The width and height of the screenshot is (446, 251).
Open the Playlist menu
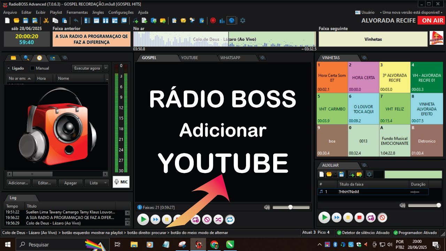pos(56,12)
